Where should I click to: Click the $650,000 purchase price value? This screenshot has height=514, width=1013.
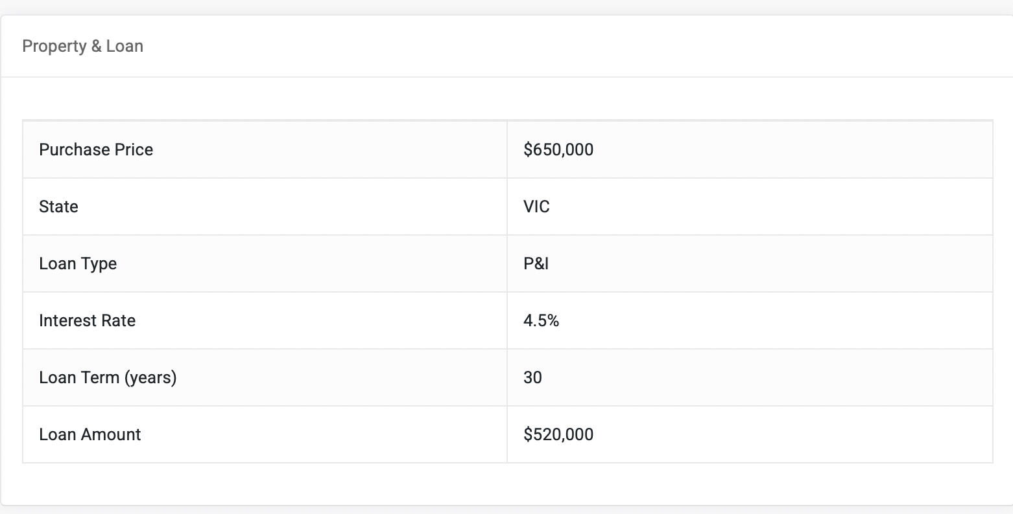click(x=558, y=150)
